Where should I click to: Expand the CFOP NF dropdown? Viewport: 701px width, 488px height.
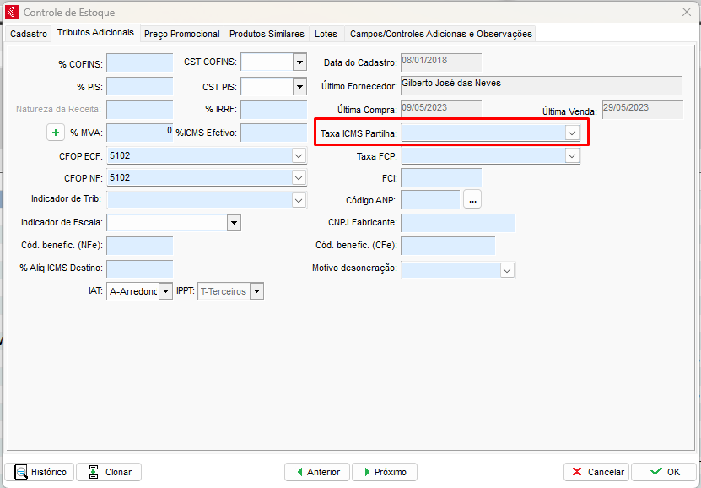(299, 177)
